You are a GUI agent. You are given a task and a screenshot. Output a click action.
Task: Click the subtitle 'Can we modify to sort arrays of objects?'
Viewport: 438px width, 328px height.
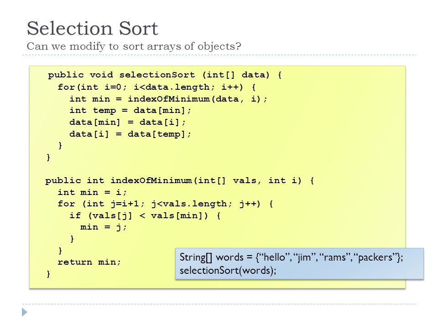coord(134,46)
